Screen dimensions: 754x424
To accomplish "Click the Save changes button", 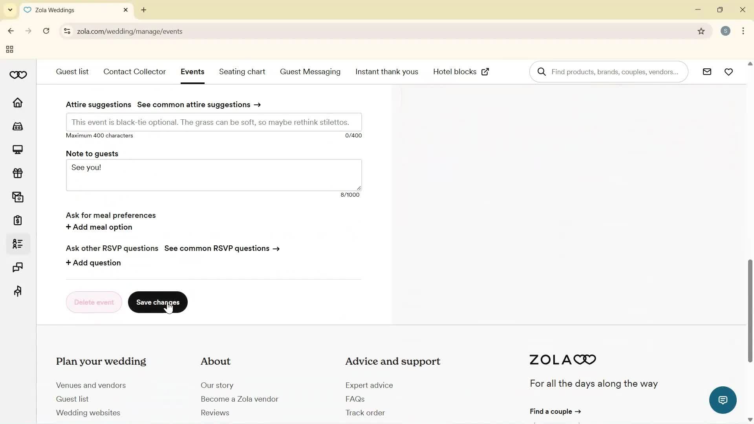I will [158, 302].
